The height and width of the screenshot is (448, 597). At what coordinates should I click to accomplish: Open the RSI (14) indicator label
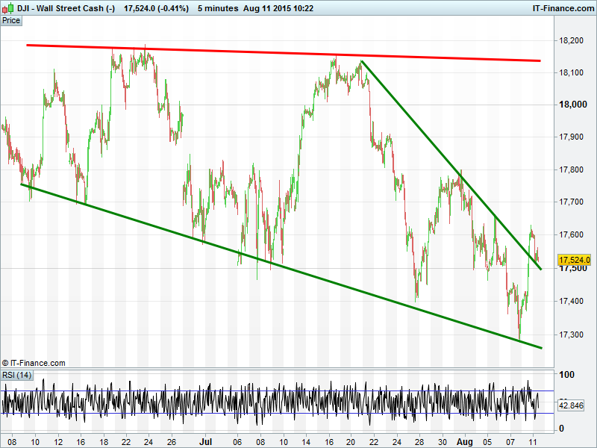(x=16, y=375)
